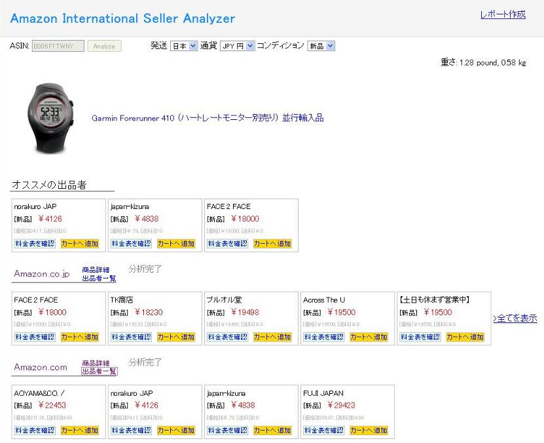Click the AOYAMA&CO. / seller name
The height and width of the screenshot is (443, 544).
coord(39,393)
